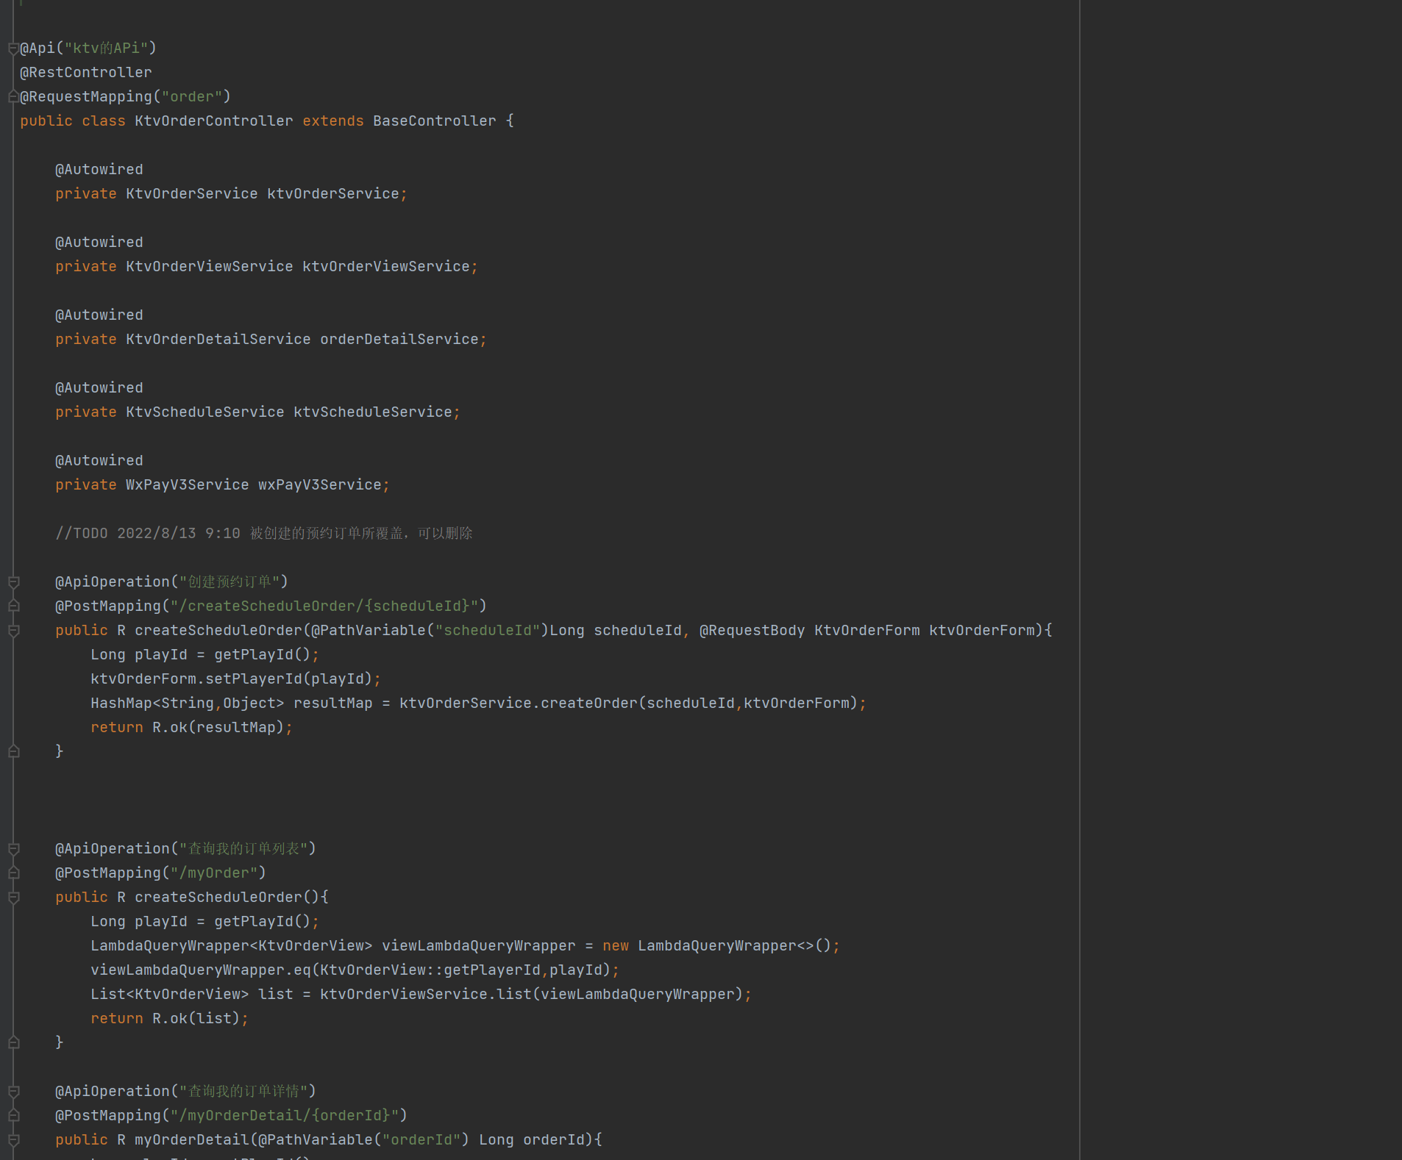
Task: Click ktvOrderForm.setPlayerId(playId) statement
Action: coord(236,679)
